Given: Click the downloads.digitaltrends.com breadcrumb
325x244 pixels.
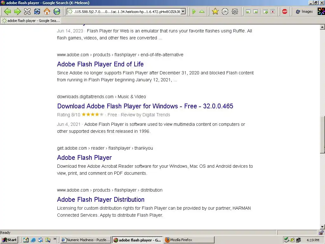Looking at the screenshot, I should [101, 97].
